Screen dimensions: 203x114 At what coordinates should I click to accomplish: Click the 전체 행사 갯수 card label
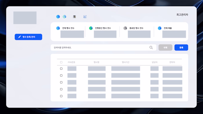(68, 28)
